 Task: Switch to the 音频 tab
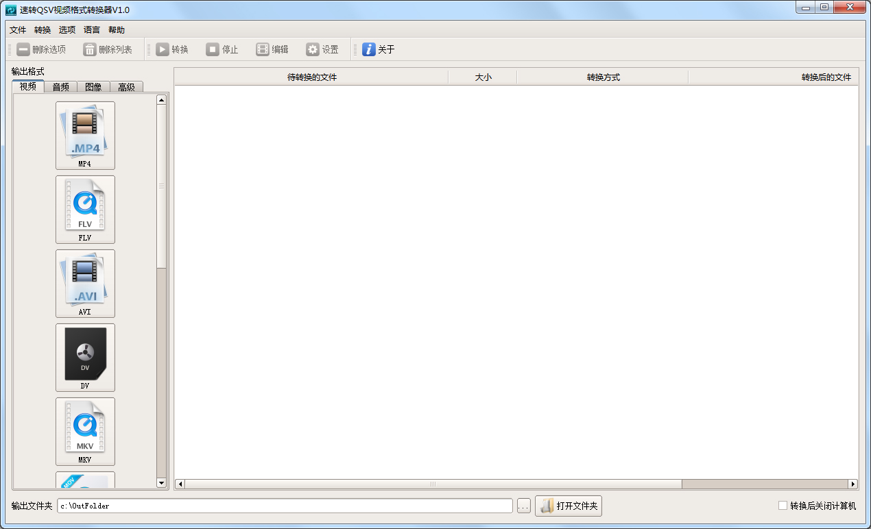[x=61, y=87]
